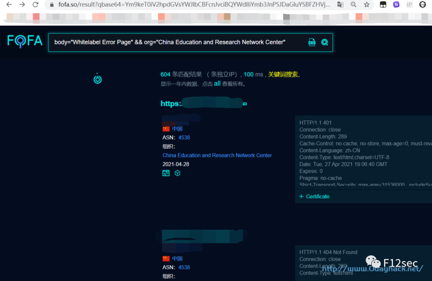Click the site security lock icon
This screenshot has width=432, height=281.
point(52,5)
